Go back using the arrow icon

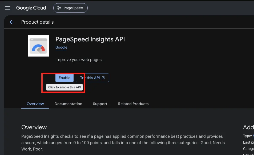click(x=12, y=22)
